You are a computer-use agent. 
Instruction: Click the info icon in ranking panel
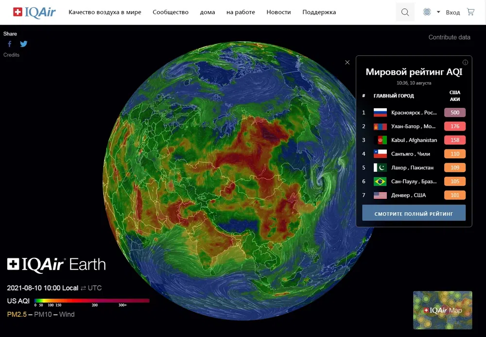pyautogui.click(x=465, y=62)
